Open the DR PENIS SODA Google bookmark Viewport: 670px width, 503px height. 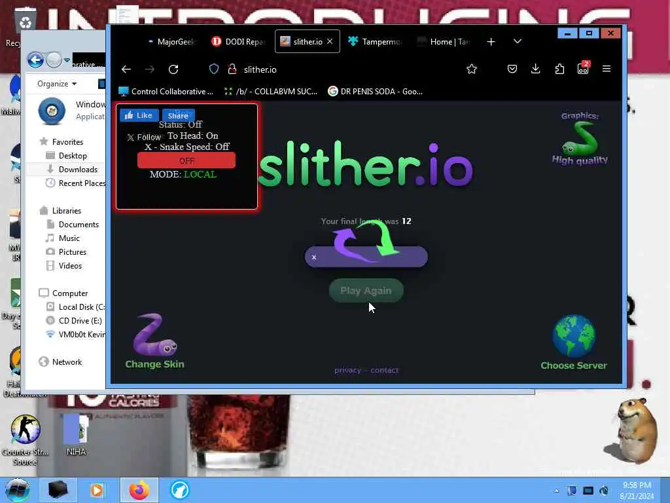(x=375, y=92)
